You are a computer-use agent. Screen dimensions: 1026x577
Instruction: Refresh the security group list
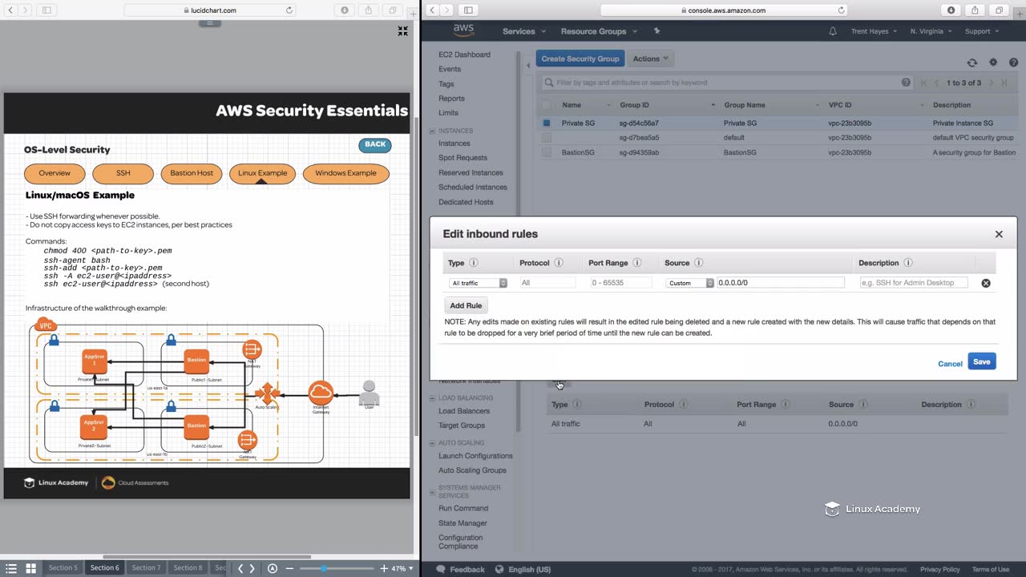[972, 63]
